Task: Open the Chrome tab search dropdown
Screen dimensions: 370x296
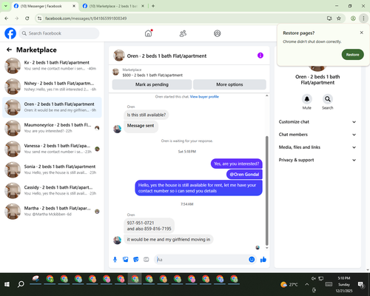Action: tap(6, 6)
